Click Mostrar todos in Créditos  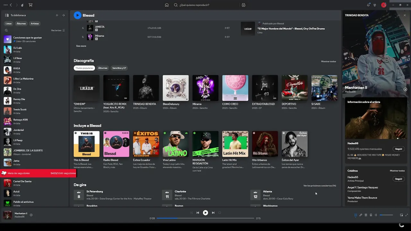[397, 171]
